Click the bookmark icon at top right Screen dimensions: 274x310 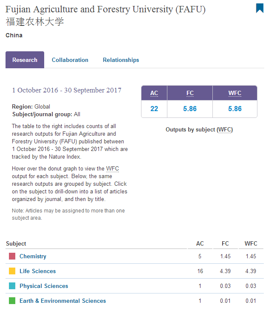click(x=260, y=8)
